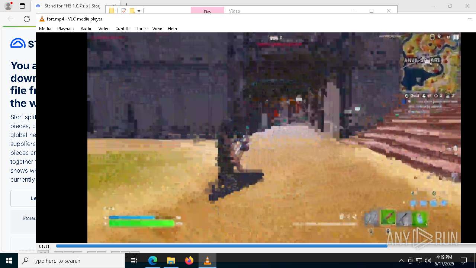Open the Tools menu
Screen dimensions: 476x268
tap(141, 29)
